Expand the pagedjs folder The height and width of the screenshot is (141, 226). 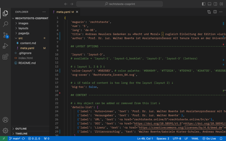point(30,33)
